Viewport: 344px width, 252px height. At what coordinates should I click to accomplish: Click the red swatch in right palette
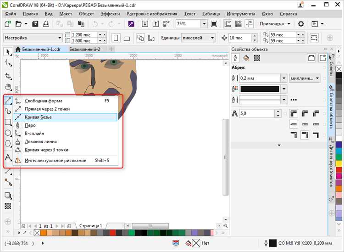(x=339, y=170)
